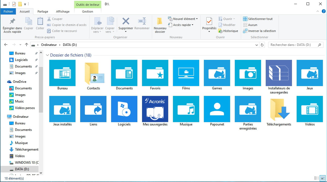Click Sélectionner tout button
Image resolution: width=327 pixels, height=182 pixels.
258,19
